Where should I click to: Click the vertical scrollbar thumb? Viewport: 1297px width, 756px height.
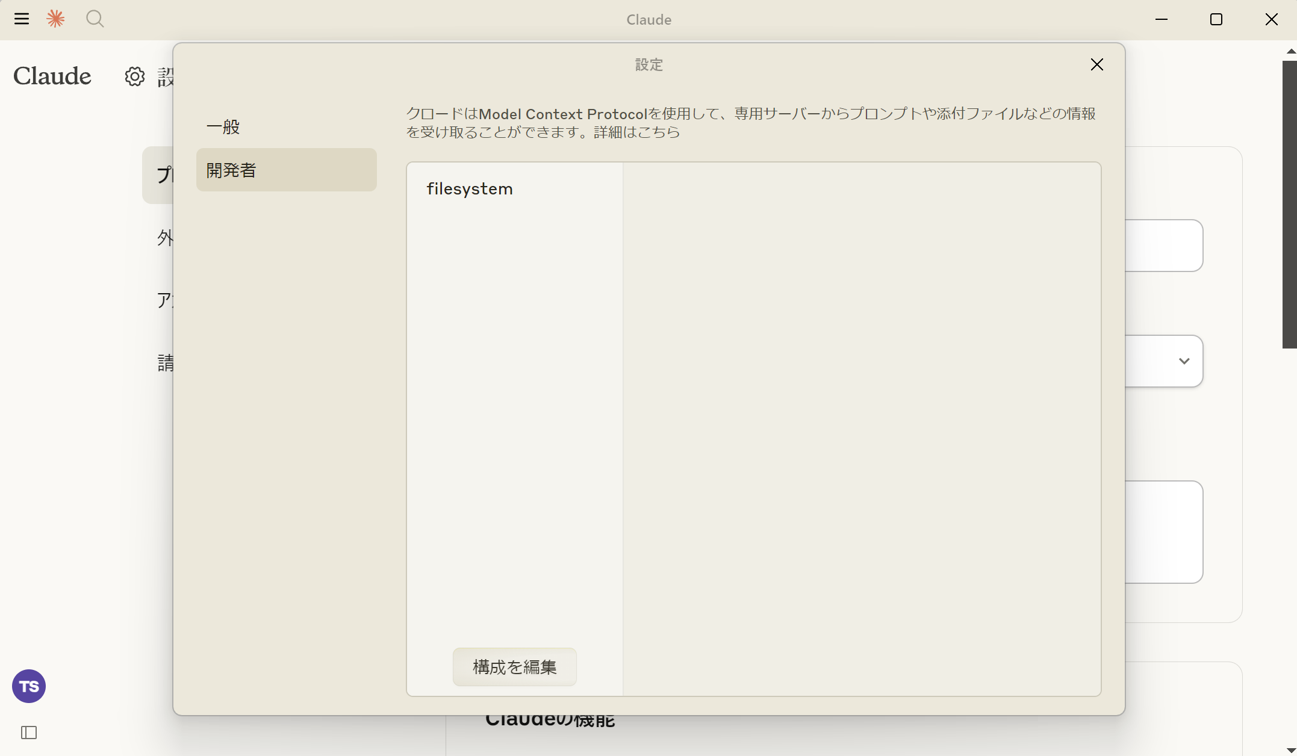coord(1289,205)
